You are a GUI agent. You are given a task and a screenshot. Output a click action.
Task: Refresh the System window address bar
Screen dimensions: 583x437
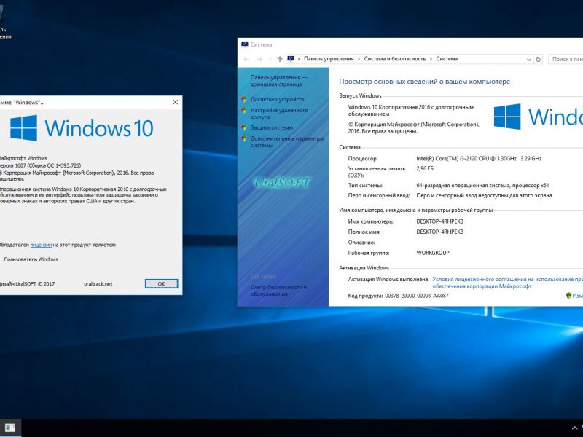[x=538, y=59]
